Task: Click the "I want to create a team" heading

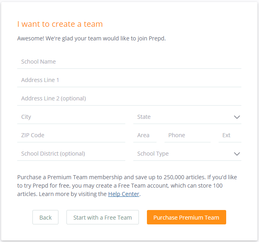Action: [x=60, y=24]
